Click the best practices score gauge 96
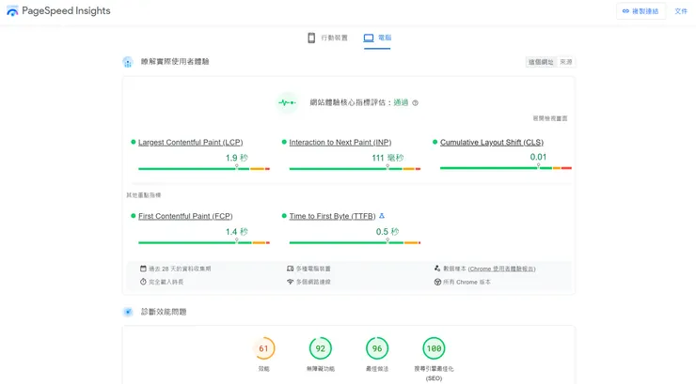Image resolution: width=696 pixels, height=384 pixels. pyautogui.click(x=377, y=348)
